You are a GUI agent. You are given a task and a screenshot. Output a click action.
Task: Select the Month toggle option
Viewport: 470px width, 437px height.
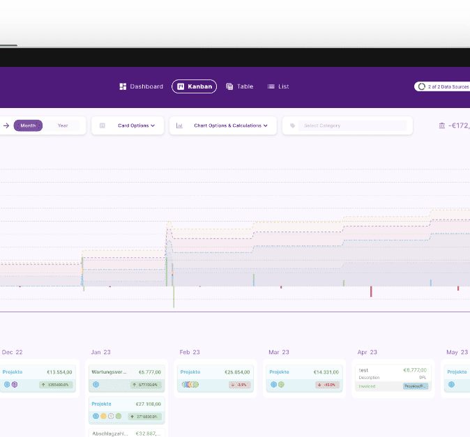[x=28, y=125]
